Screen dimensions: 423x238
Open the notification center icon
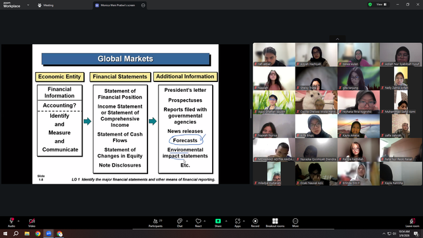[x=416, y=233]
